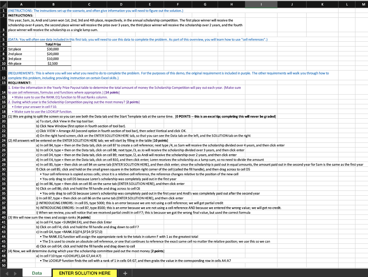
Task: Click 'Click VIEW > Arrange All' instruction line
Action: [x=111, y=131]
